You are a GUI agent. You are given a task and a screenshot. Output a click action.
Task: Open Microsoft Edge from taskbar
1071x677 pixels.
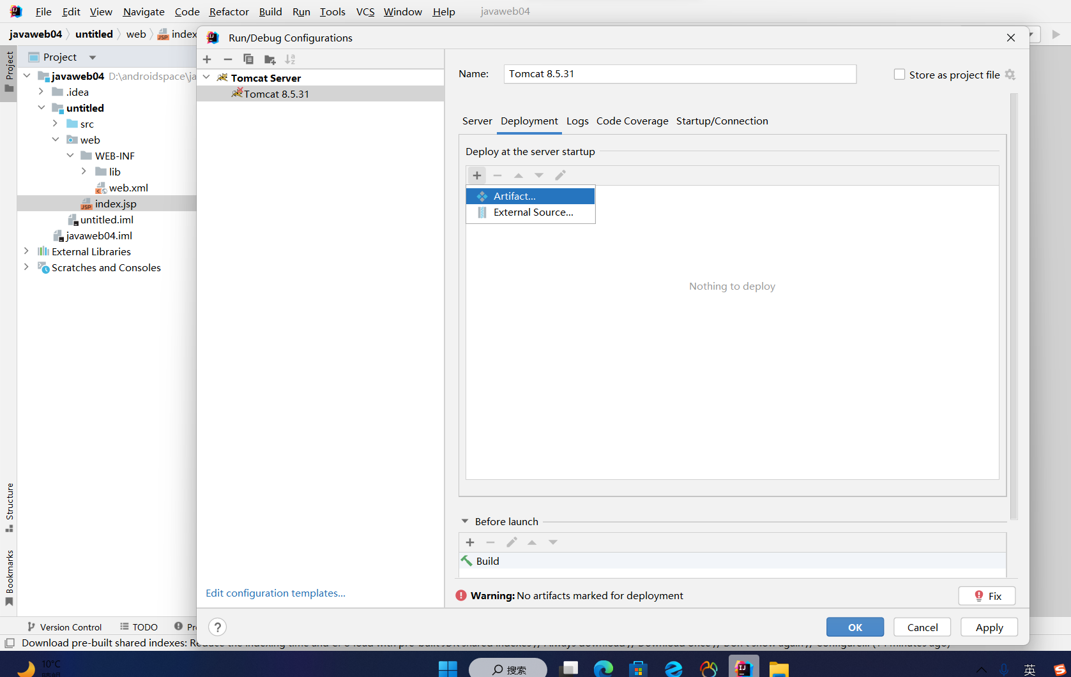(604, 669)
